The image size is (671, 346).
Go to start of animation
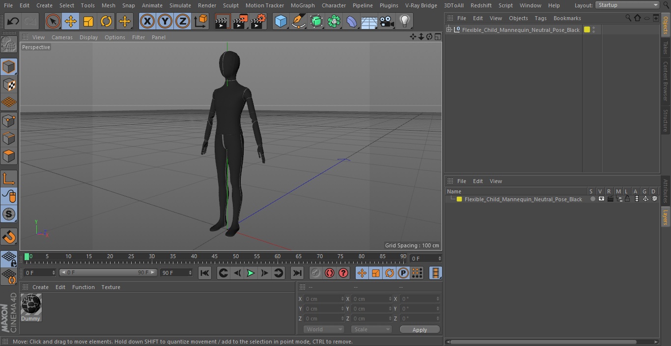(x=205, y=273)
